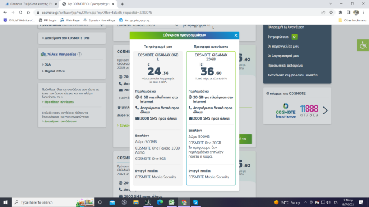Image resolution: width=369 pixels, height=207 pixels.
Task: Open the accessibility wheelchair widget
Action: 363,45
